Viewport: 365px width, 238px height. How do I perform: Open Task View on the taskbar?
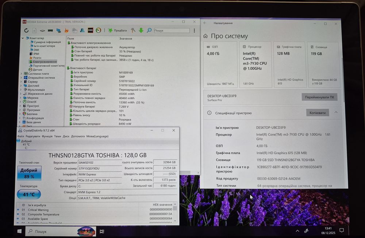coord(102,231)
